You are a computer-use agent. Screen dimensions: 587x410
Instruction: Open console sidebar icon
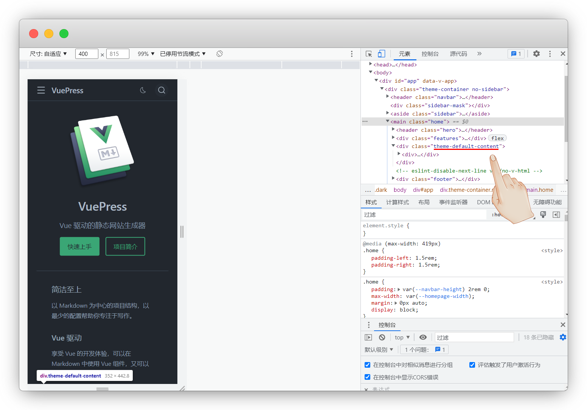368,337
